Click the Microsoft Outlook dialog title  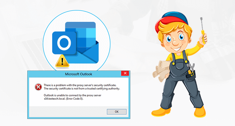click(x=78, y=74)
